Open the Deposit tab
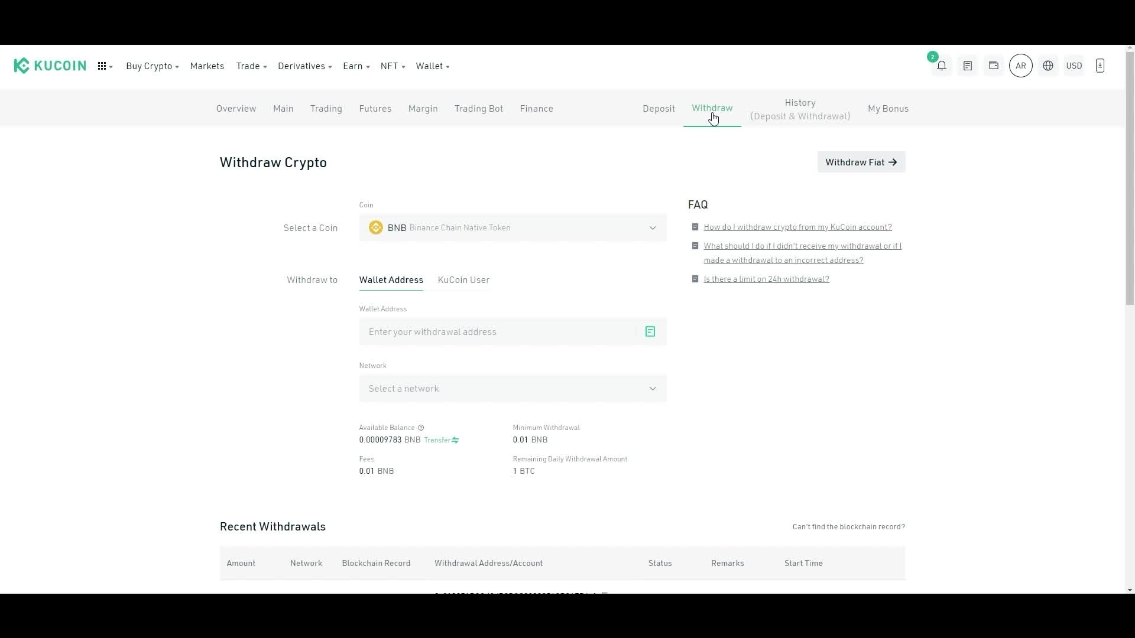 pos(659,109)
